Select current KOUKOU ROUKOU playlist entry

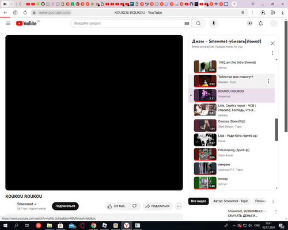pyautogui.click(x=232, y=95)
